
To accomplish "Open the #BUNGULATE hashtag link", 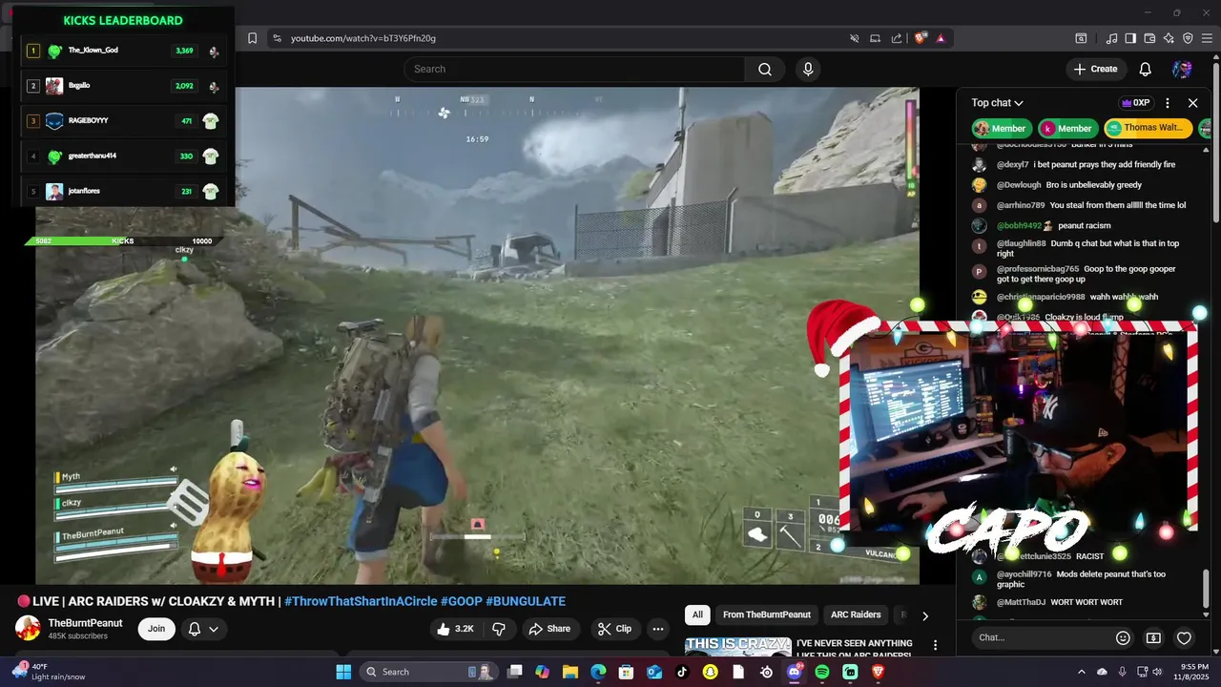I will pyautogui.click(x=526, y=601).
